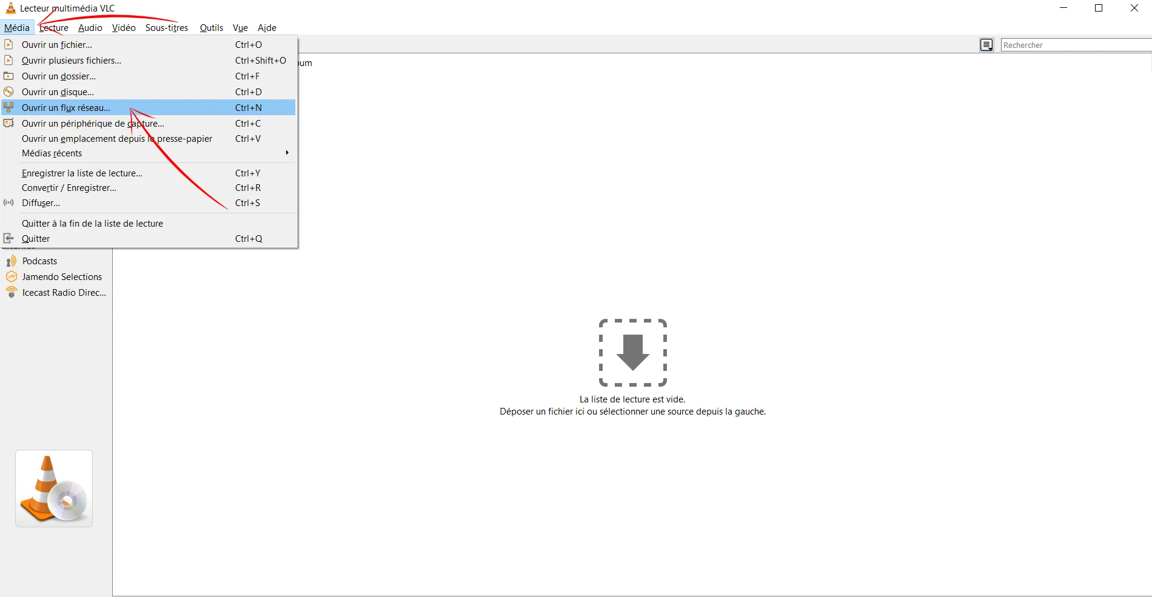The height and width of the screenshot is (597, 1152).
Task: Choose Ouvrir un disque... entry
Action: 149,92
